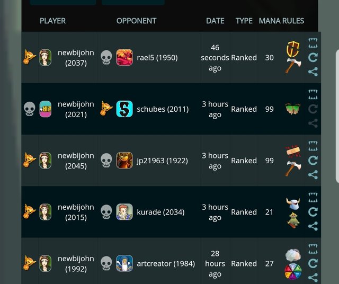
Task: Open the kurade (2034) profile link
Action: coord(160,212)
